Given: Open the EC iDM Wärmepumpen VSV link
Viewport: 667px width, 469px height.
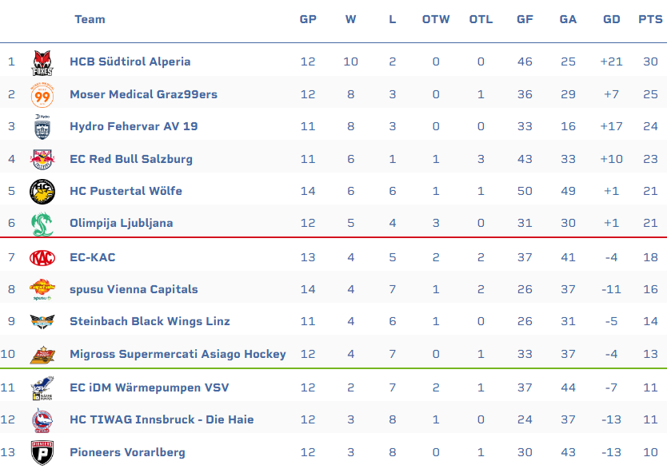Looking at the screenshot, I should coord(150,388).
